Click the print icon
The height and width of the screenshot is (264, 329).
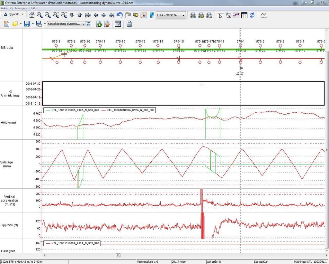(x=193, y=15)
